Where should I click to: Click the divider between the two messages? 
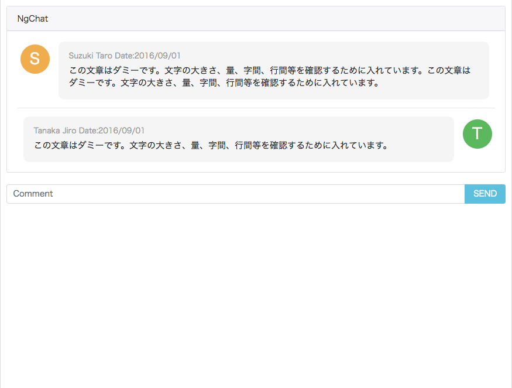tap(255, 107)
